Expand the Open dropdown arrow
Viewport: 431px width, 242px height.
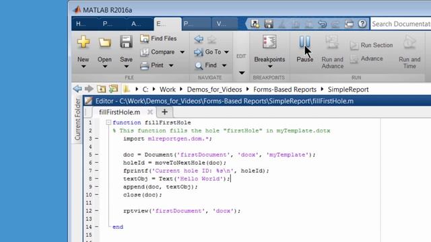click(x=105, y=67)
